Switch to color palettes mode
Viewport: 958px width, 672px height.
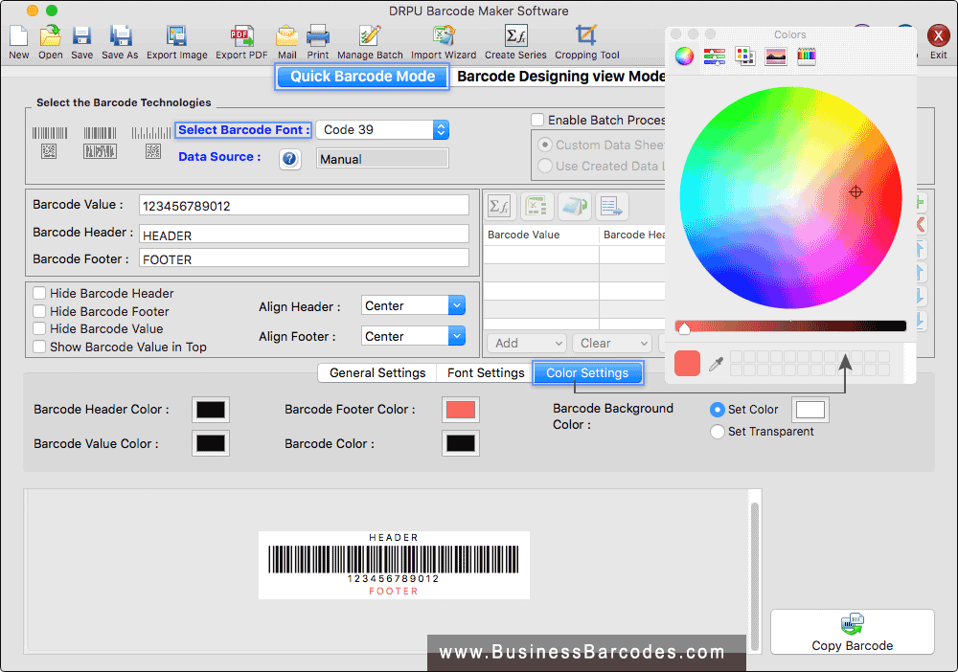pyautogui.click(x=744, y=56)
